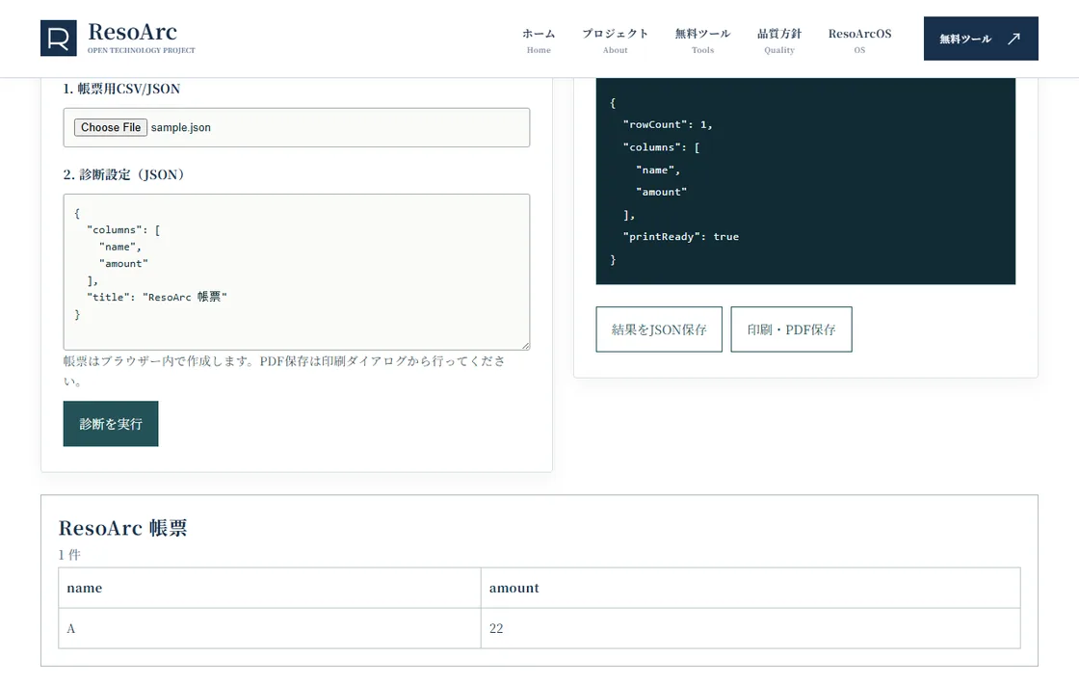The image size is (1079, 684).
Task: Click the Choose File button
Action: point(111,127)
